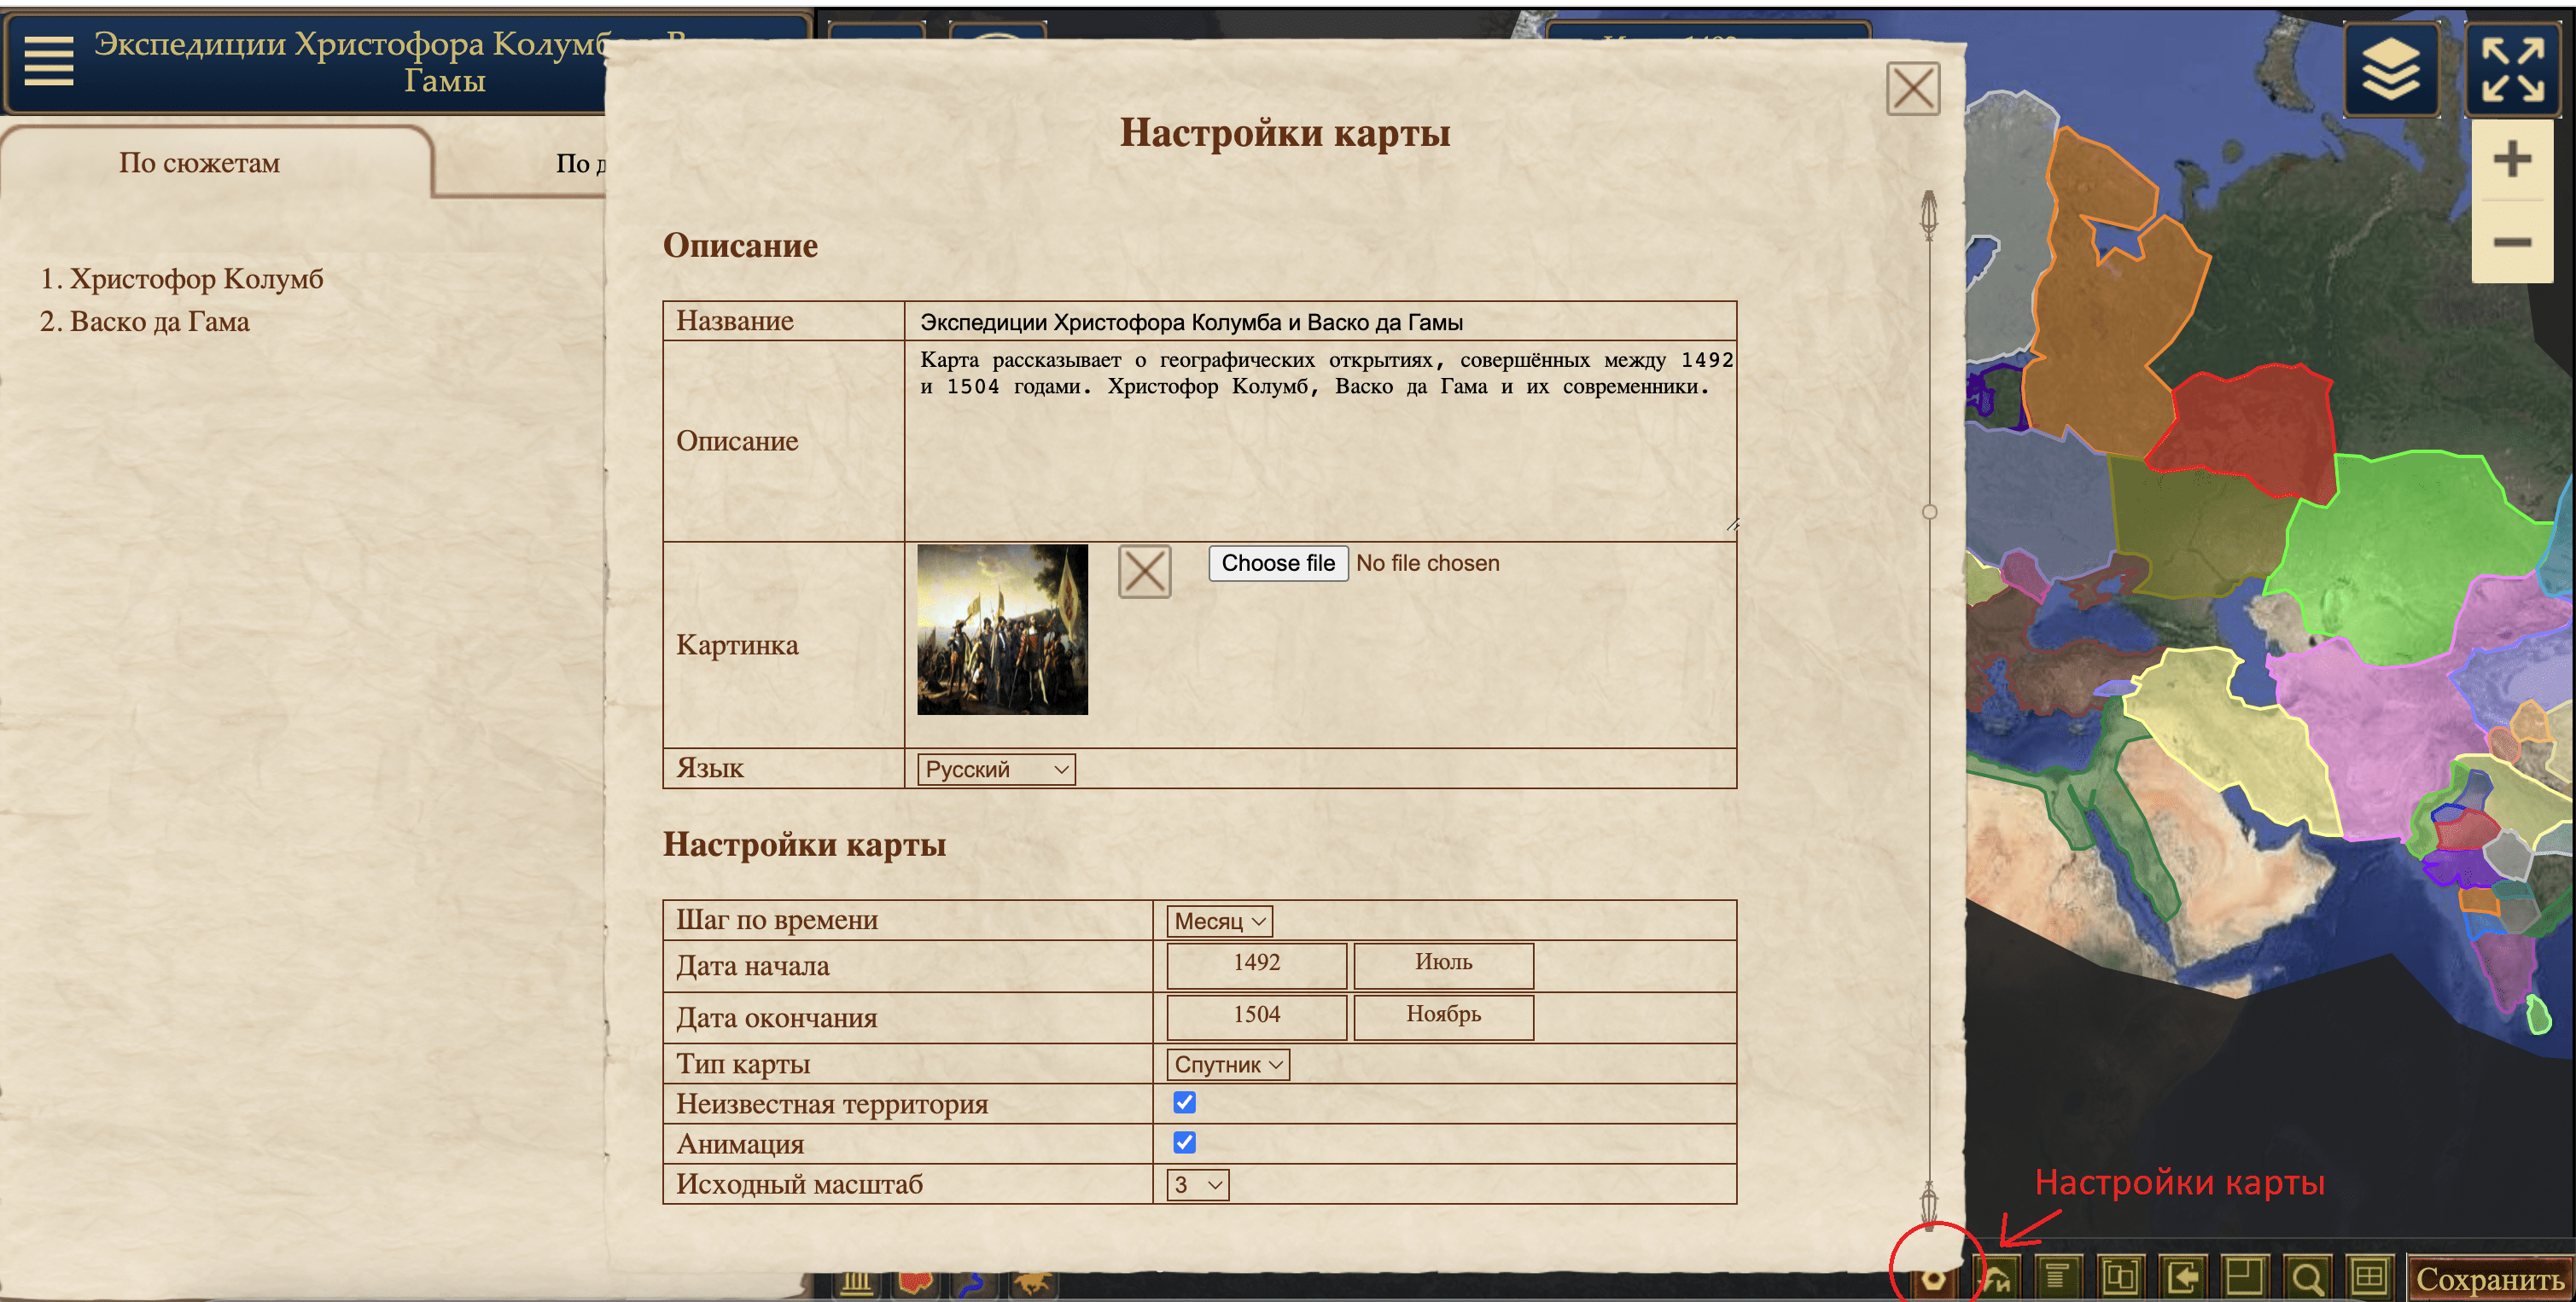Open the map layers stack icon
Image resolution: width=2576 pixels, height=1302 pixels.
(2389, 69)
